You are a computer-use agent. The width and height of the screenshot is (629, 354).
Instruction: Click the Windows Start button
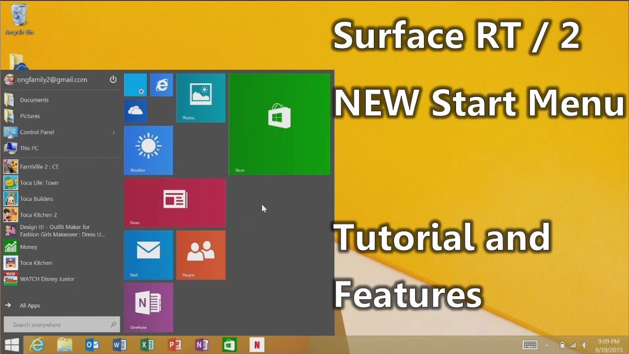(x=12, y=345)
